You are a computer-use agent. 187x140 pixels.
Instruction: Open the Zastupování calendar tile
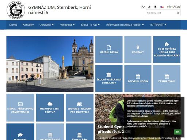[x=167, y=78]
